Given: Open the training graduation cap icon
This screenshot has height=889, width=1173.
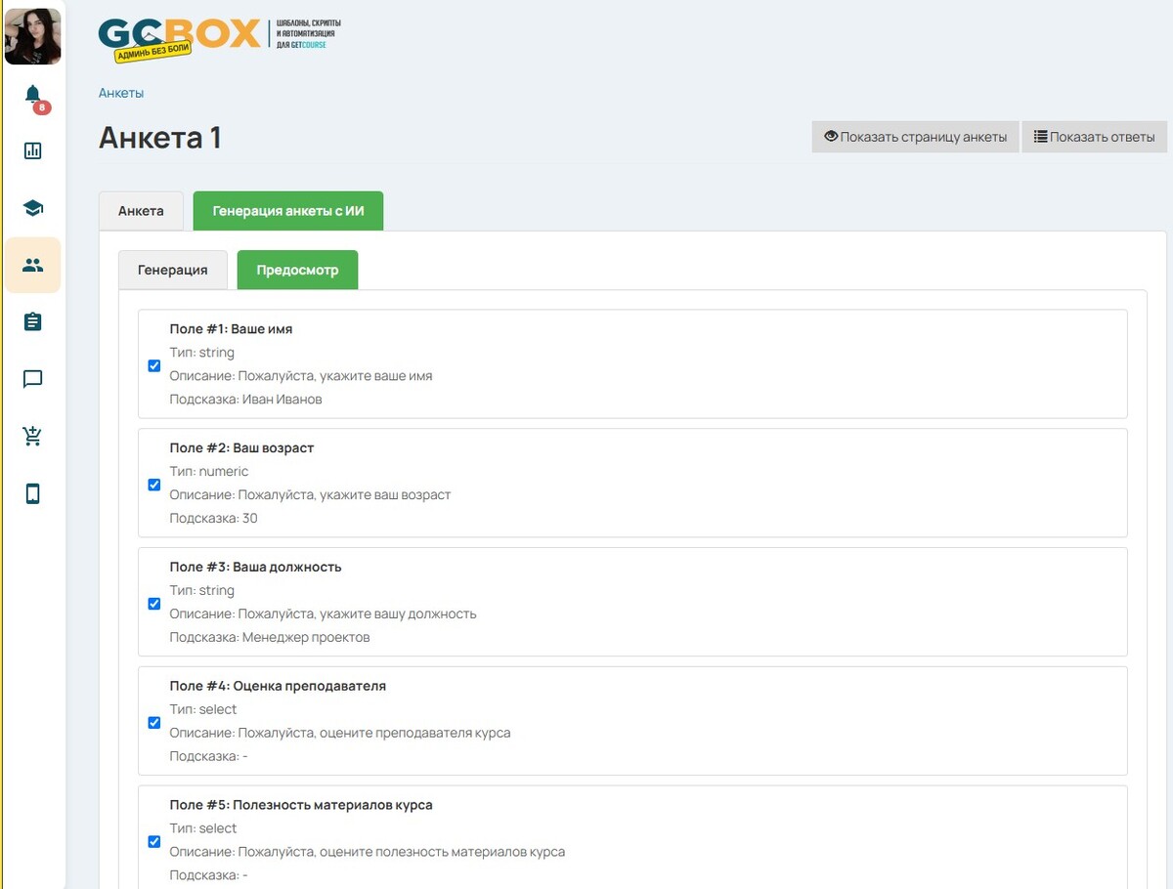Looking at the screenshot, I should pos(33,208).
